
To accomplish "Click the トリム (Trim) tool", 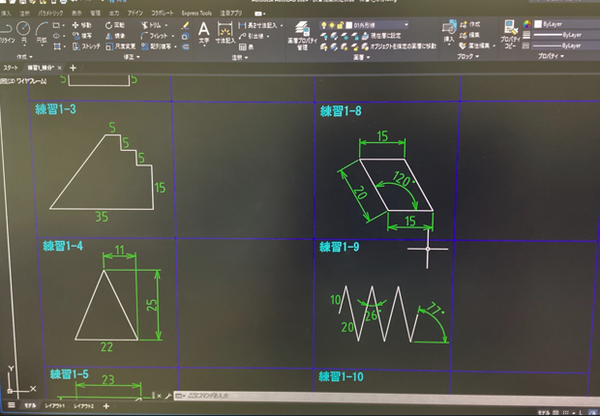I will pos(156,24).
